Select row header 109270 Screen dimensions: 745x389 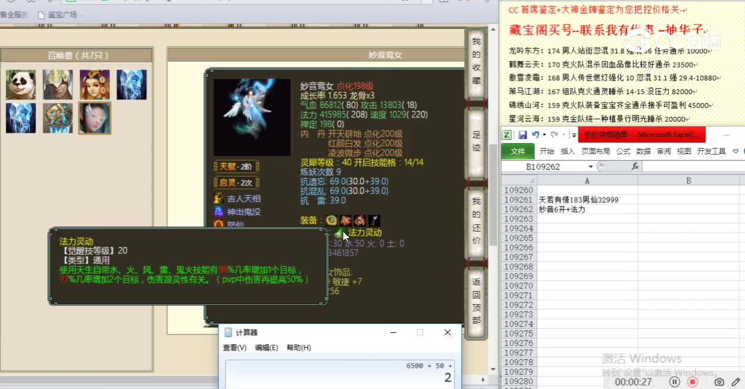pos(519,286)
